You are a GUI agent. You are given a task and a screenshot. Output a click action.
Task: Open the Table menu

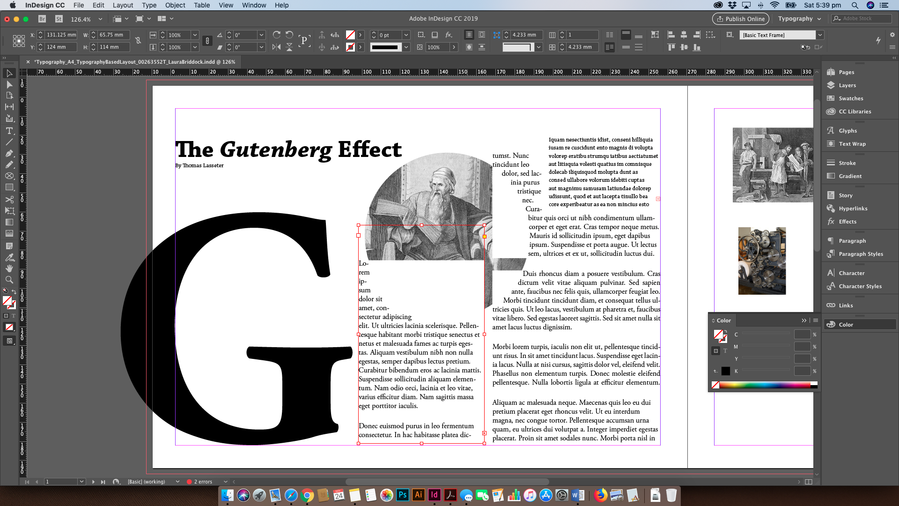click(202, 5)
